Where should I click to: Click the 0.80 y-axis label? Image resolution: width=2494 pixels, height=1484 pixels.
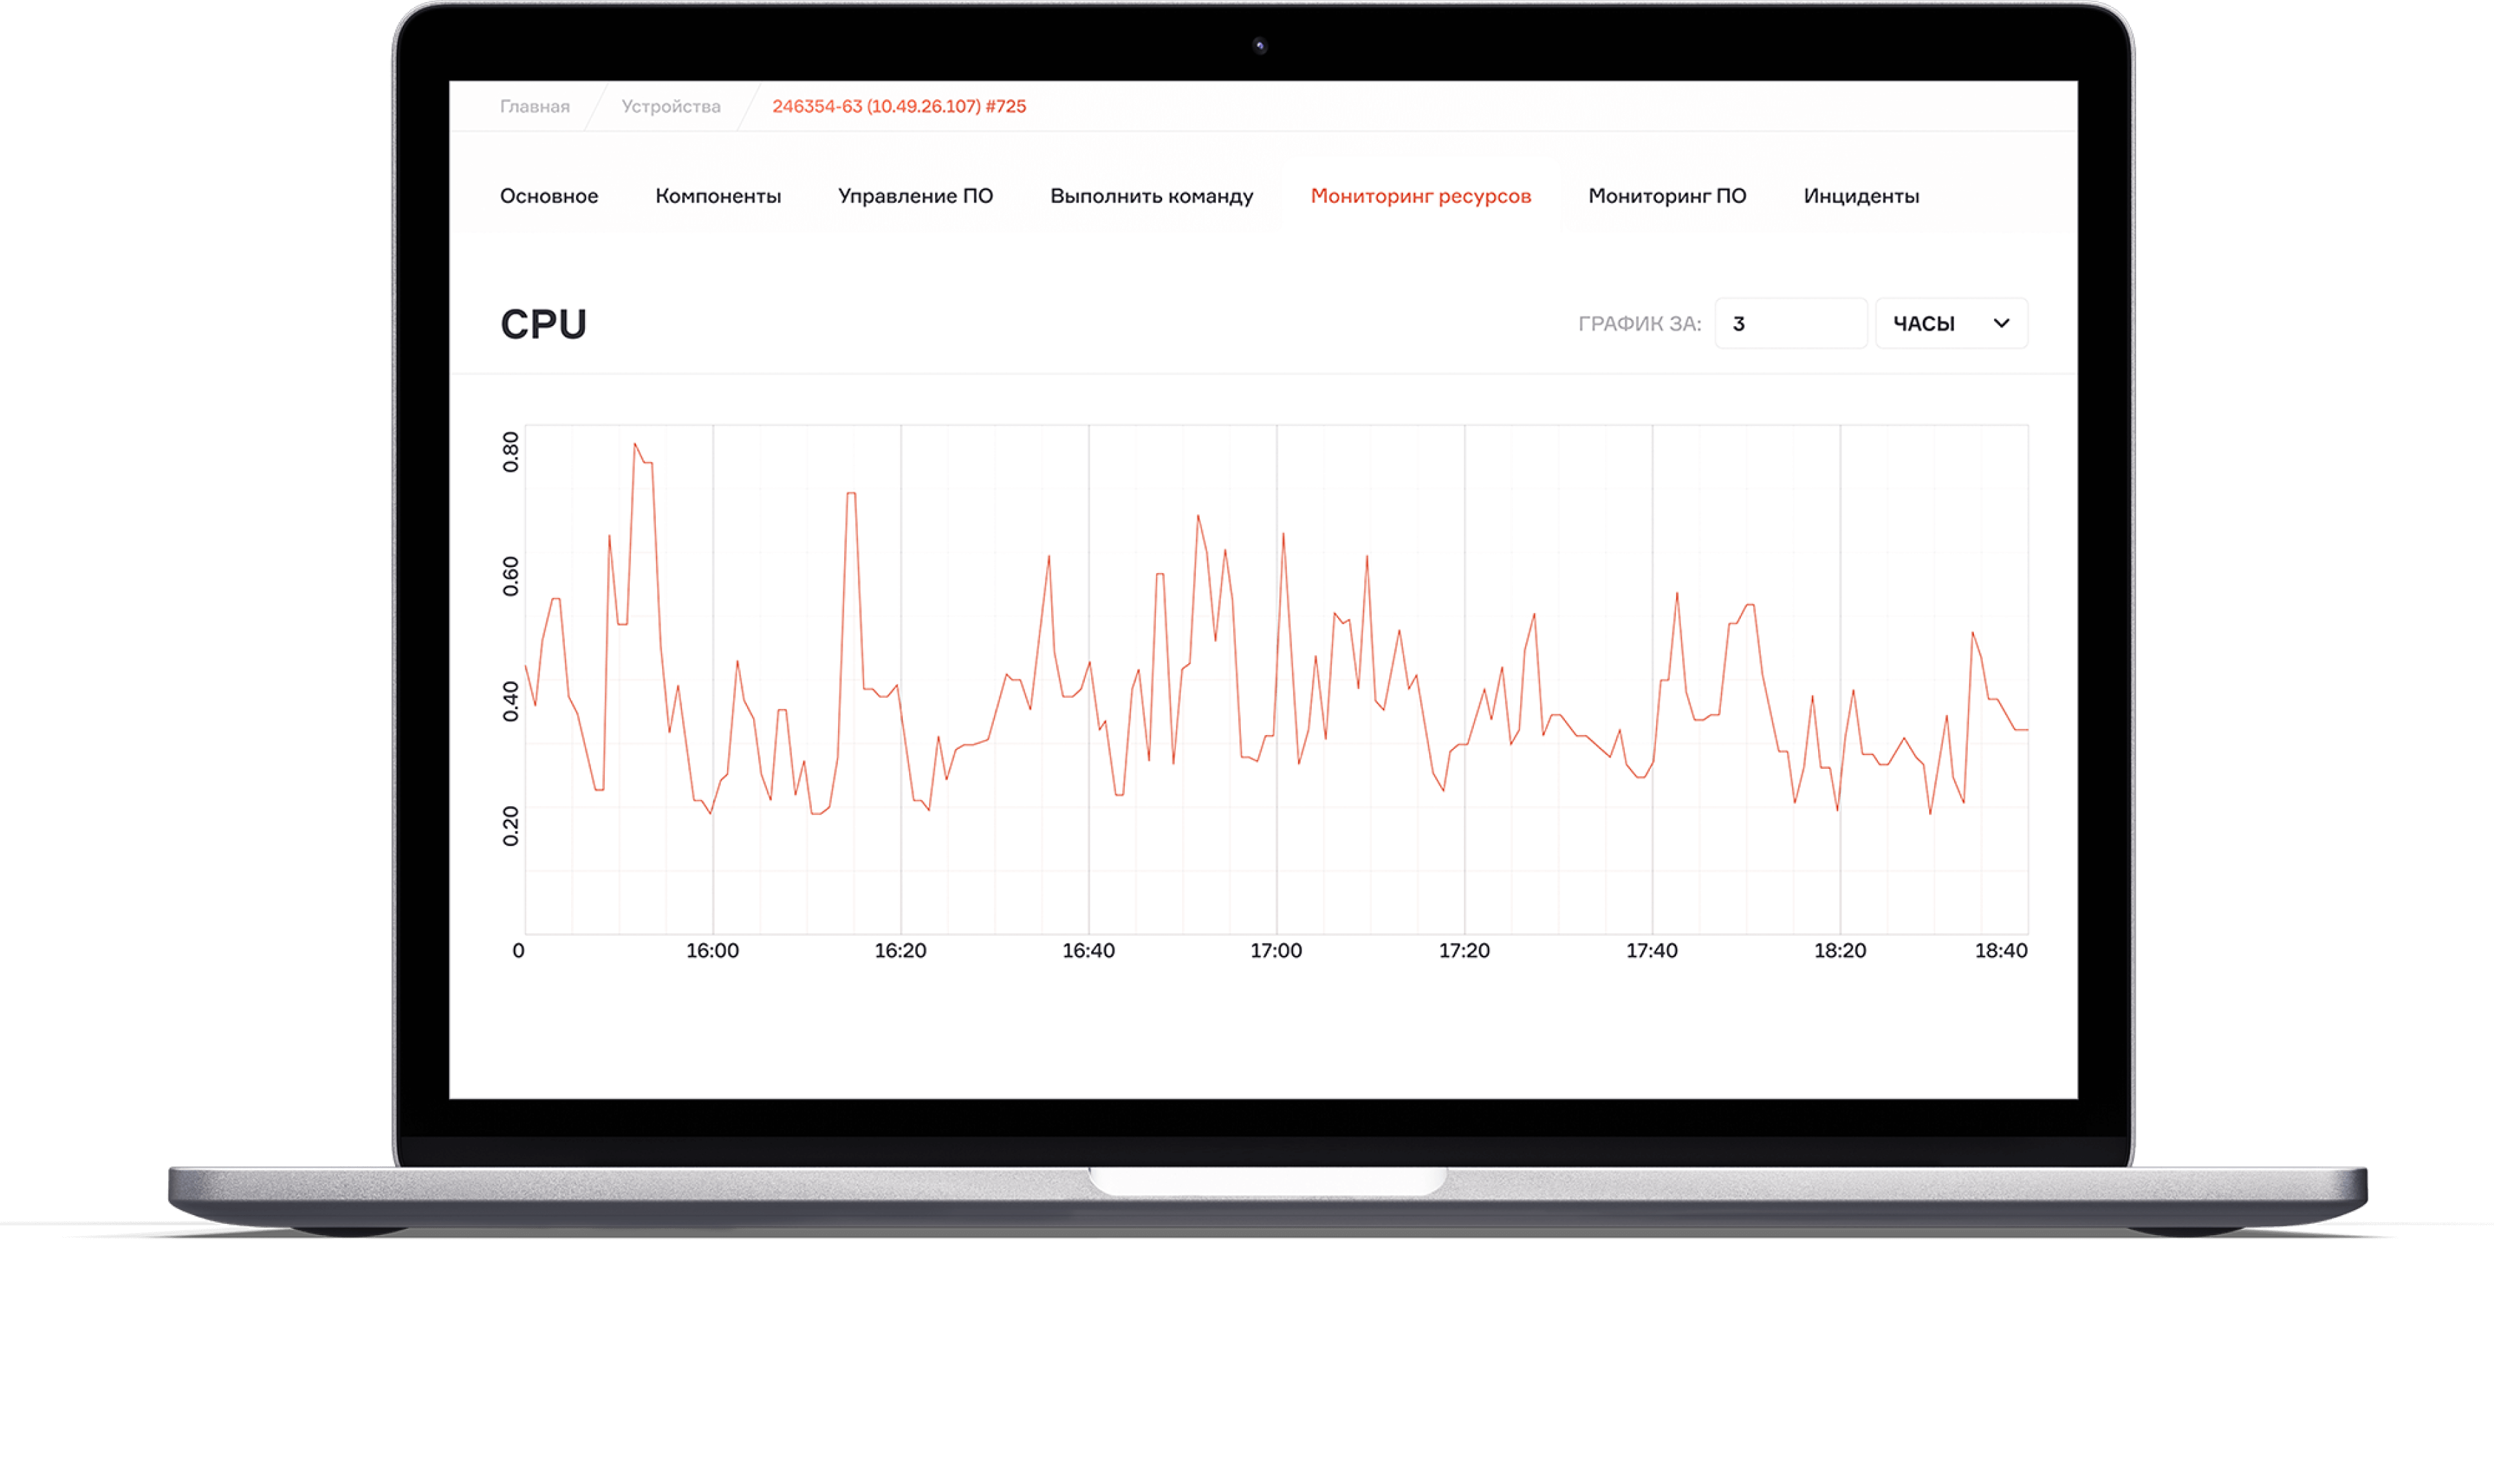click(x=510, y=452)
